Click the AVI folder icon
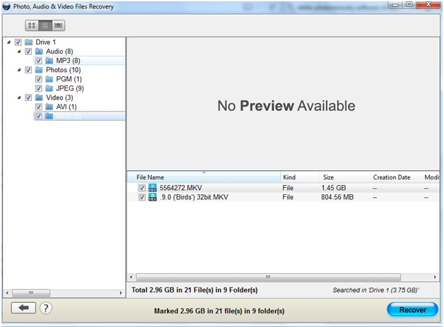 [49, 107]
